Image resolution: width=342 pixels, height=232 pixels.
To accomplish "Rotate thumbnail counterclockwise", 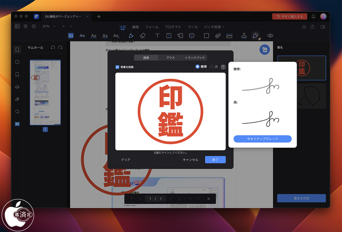I will pyautogui.click(x=53, y=47).
